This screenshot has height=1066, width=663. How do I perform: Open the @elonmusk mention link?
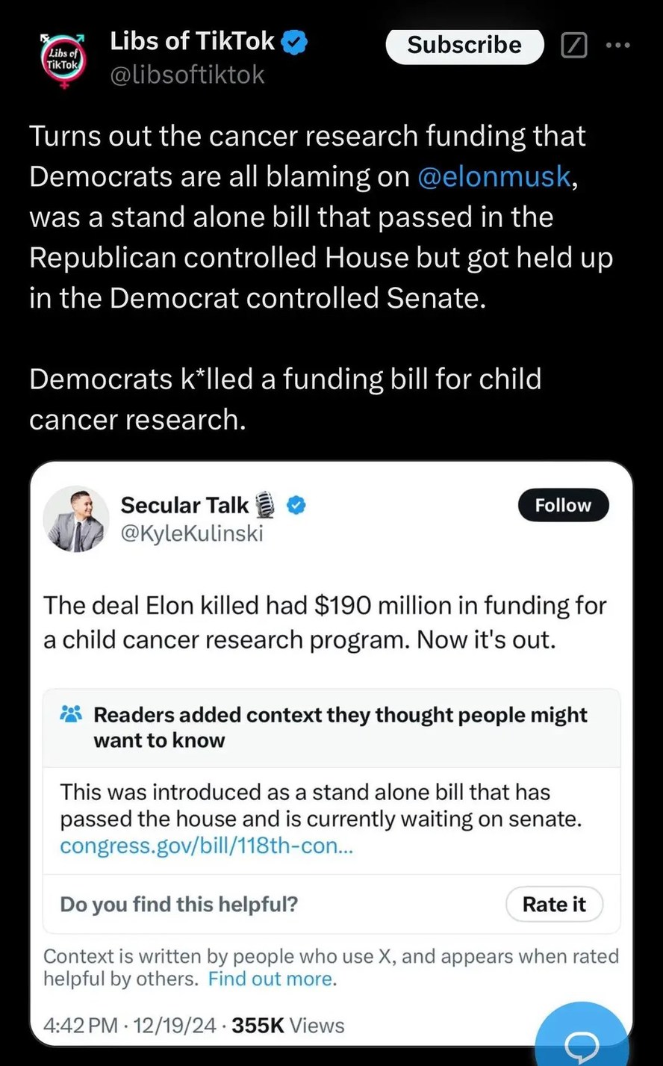click(x=494, y=177)
